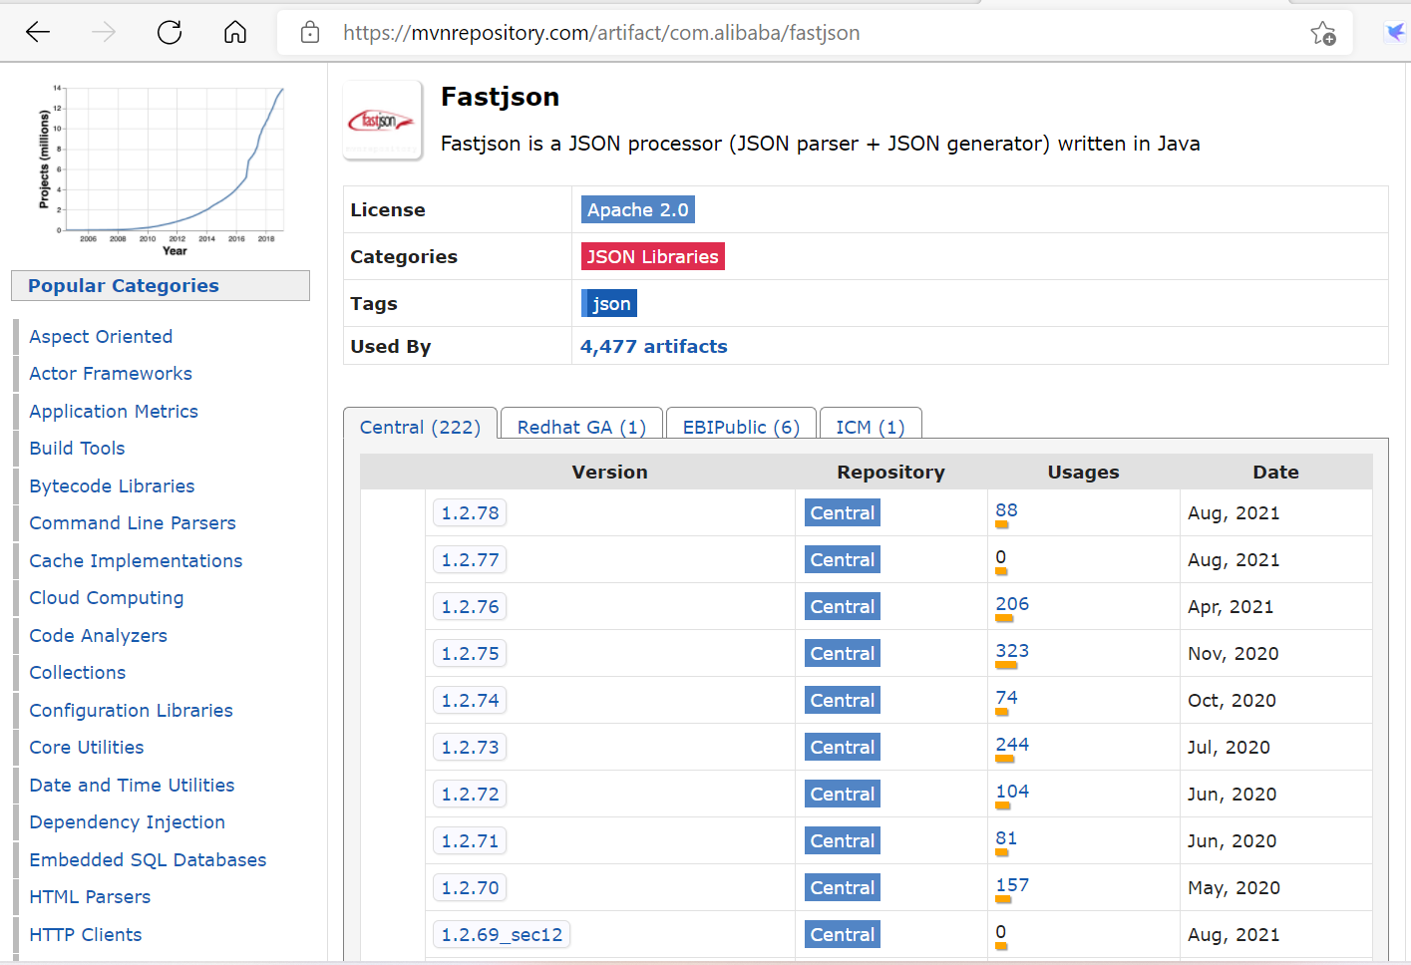
Task: Click the Version column header
Action: pos(609,472)
